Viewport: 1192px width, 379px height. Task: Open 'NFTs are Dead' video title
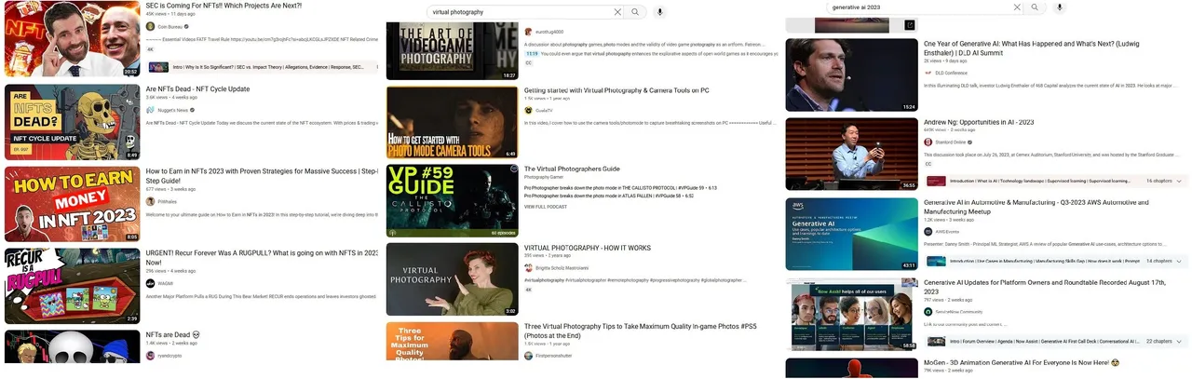pyautogui.click(x=173, y=335)
